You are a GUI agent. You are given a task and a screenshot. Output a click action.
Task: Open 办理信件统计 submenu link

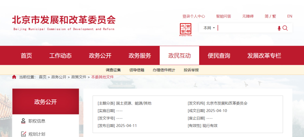click(164, 70)
